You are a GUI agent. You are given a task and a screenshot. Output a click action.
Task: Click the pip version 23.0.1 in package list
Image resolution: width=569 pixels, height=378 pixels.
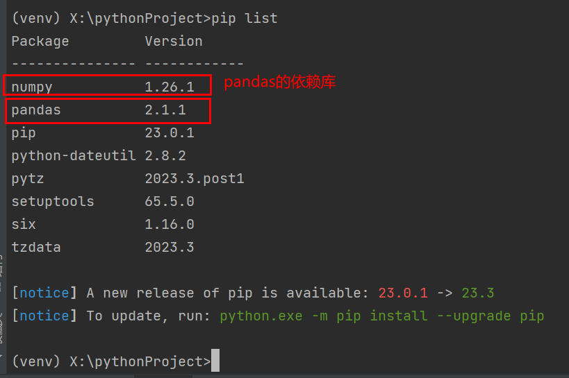click(x=170, y=132)
